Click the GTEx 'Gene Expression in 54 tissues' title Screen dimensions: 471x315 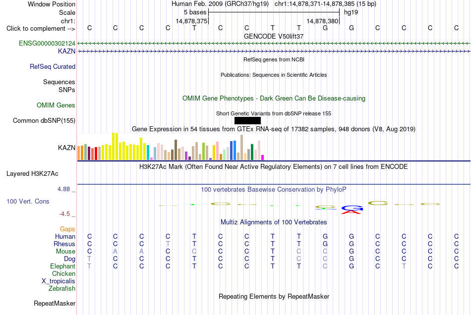pos(274,129)
